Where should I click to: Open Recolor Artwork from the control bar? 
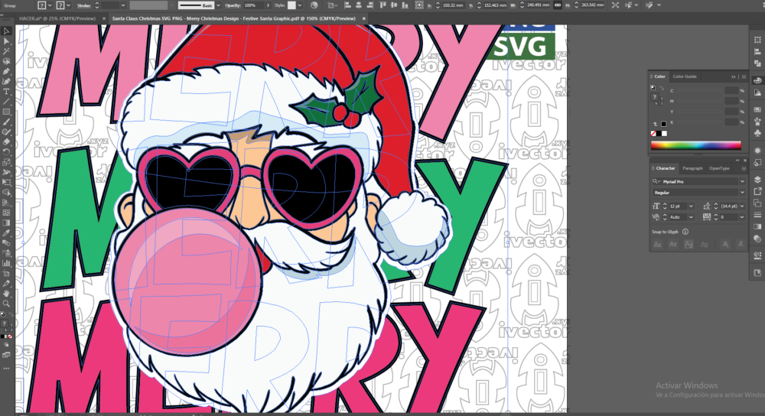pos(314,5)
